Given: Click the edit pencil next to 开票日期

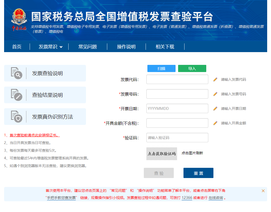Looking at the screenshot, I should [x=215, y=108].
